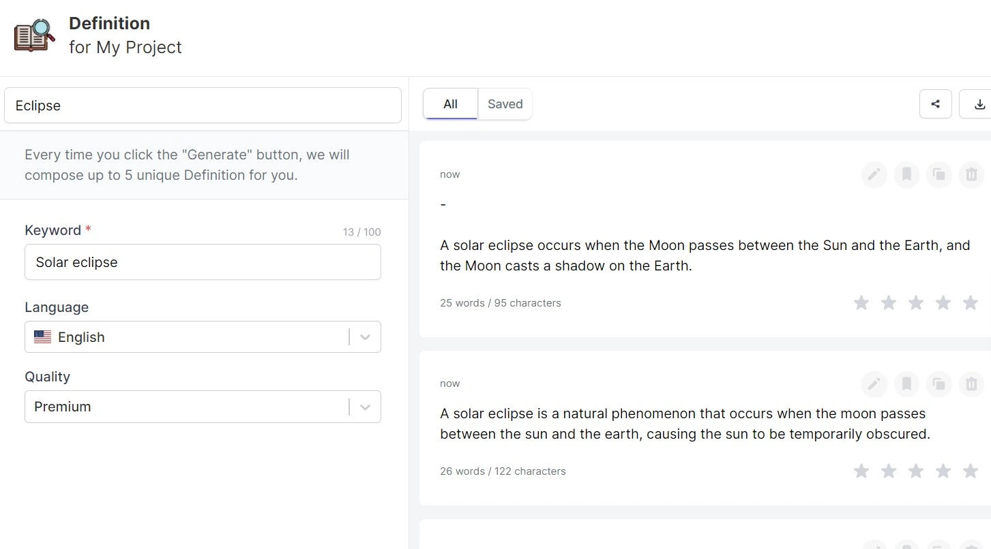The height and width of the screenshot is (549, 991).
Task: Copy the 'natural phenomenon' definition
Action: [x=939, y=384]
